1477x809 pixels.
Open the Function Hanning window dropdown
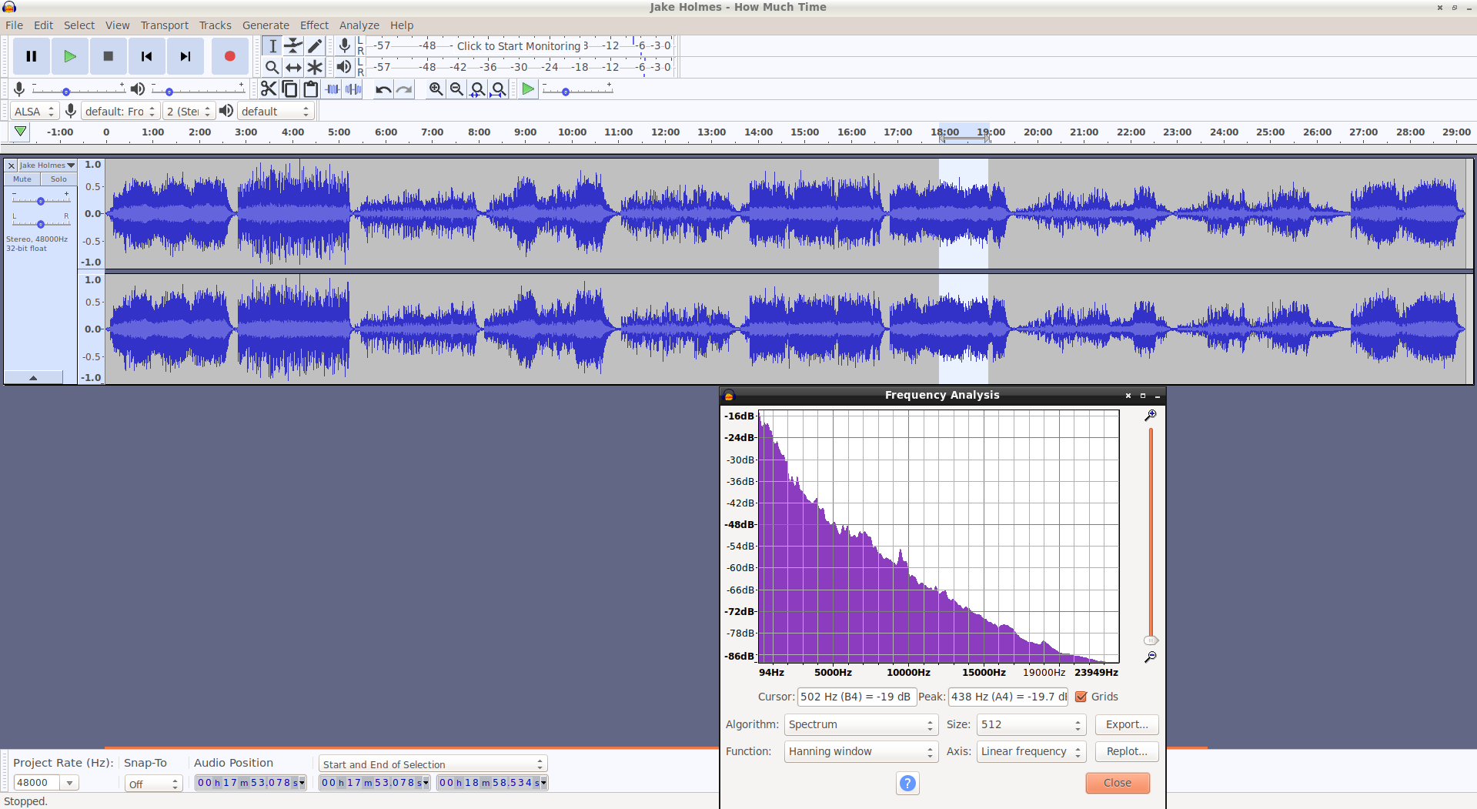860,751
